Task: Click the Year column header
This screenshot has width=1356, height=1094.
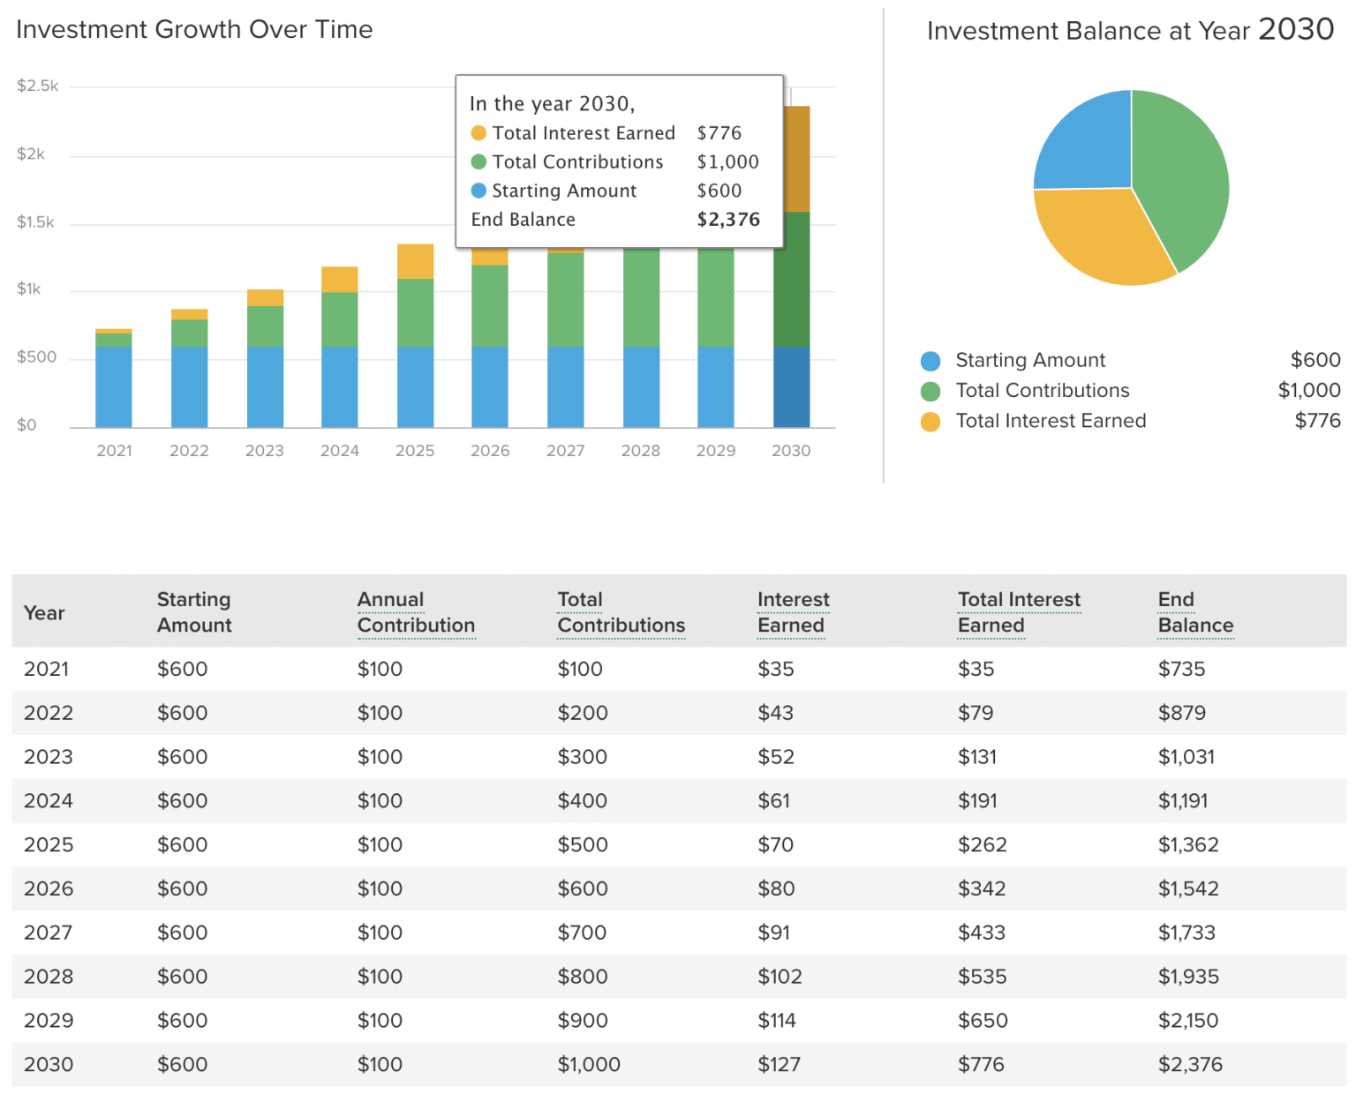Action: click(44, 613)
